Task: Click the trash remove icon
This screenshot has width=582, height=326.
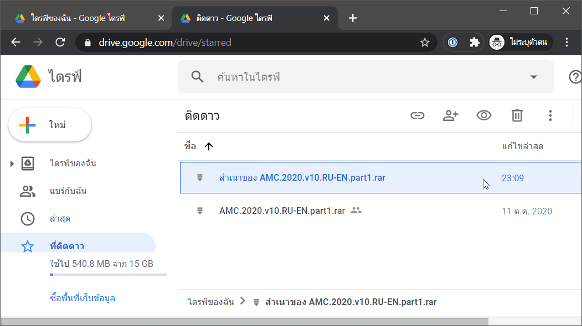Action: coord(517,115)
